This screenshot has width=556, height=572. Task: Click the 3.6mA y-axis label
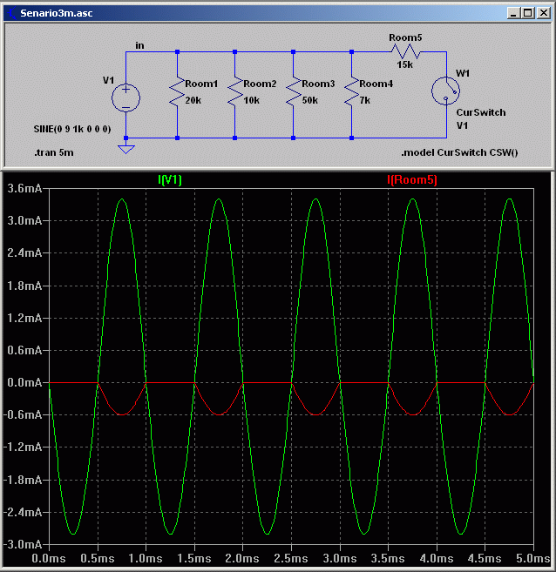pyautogui.click(x=24, y=188)
